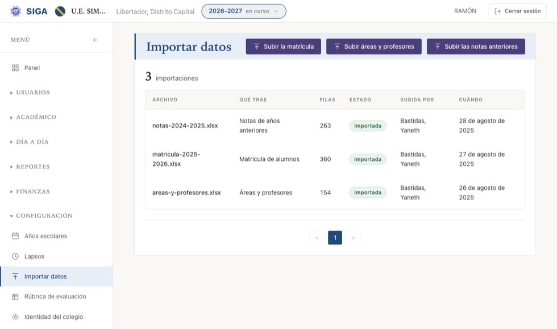
Task: Click the upload icon in Subir áreas y profesores
Action: [x=337, y=47]
